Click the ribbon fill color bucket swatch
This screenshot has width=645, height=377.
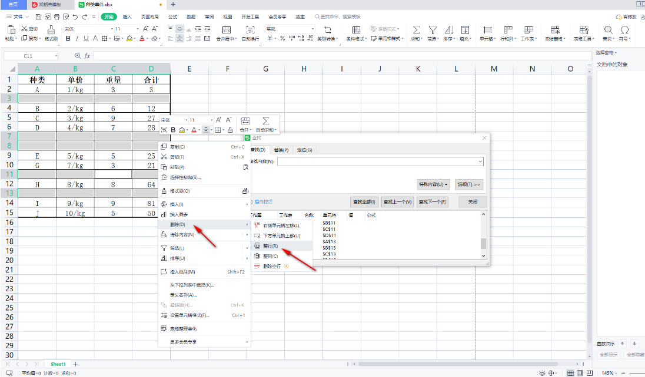129,38
